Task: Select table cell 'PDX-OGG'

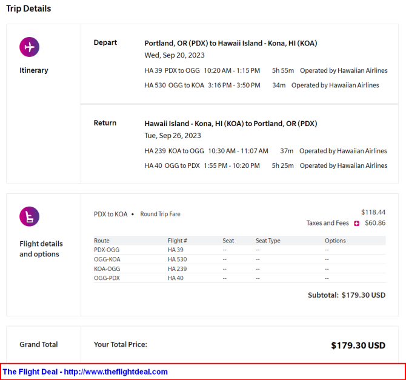Action: click(x=107, y=250)
